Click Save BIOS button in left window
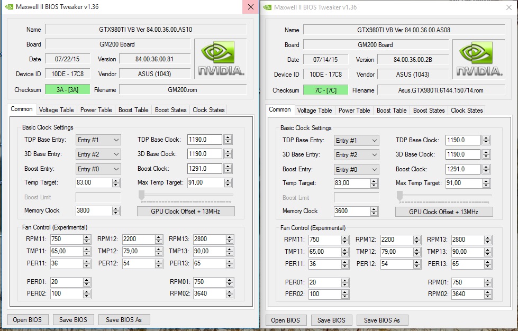This screenshot has width=518, height=331. [73, 320]
